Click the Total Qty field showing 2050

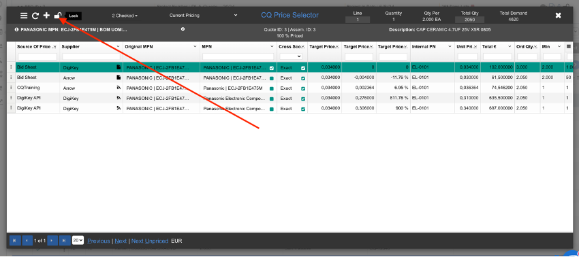pyautogui.click(x=470, y=20)
